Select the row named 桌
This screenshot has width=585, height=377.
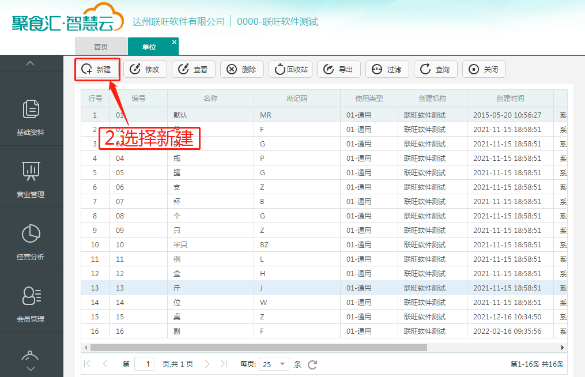tap(324, 317)
